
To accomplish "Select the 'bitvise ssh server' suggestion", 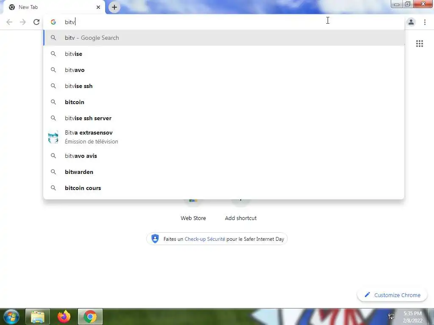I will pyautogui.click(x=224, y=118).
